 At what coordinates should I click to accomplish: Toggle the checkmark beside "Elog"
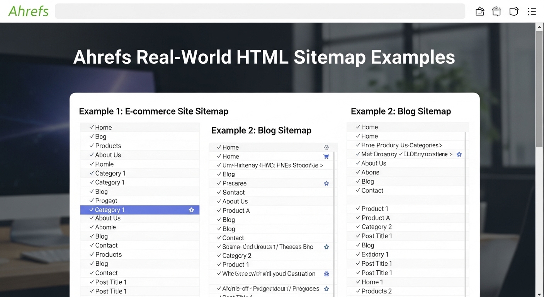pos(219,174)
